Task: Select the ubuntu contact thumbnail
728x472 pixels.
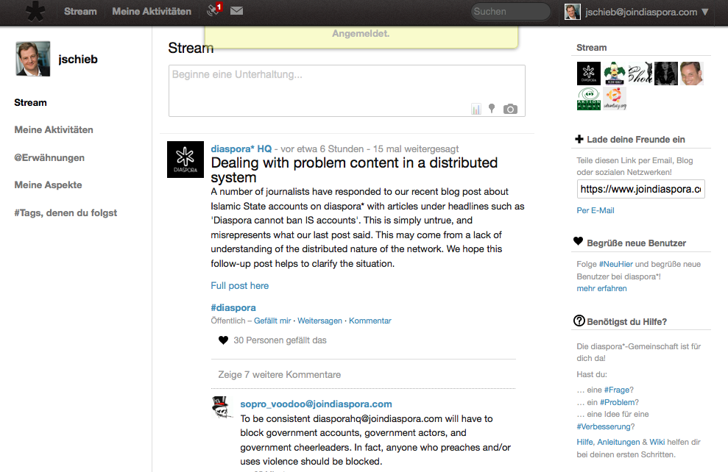Action: click(x=615, y=99)
